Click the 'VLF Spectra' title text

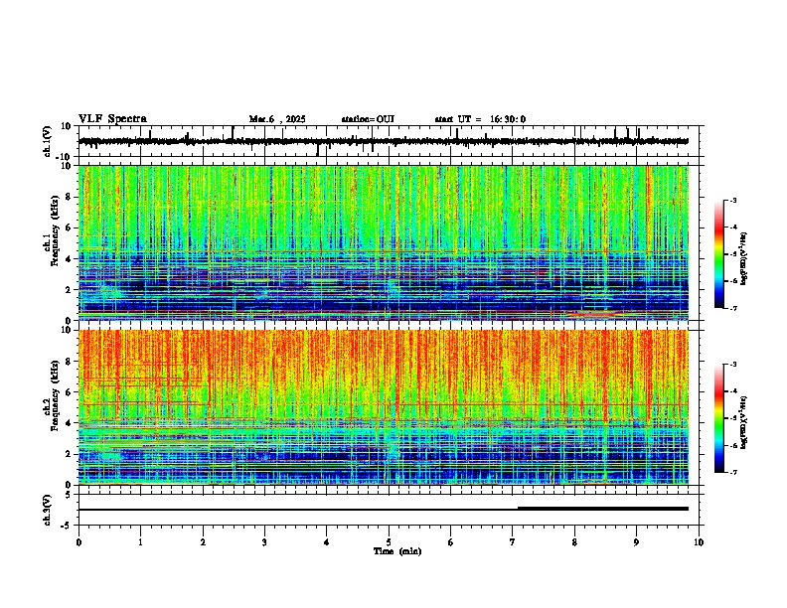[112, 119]
